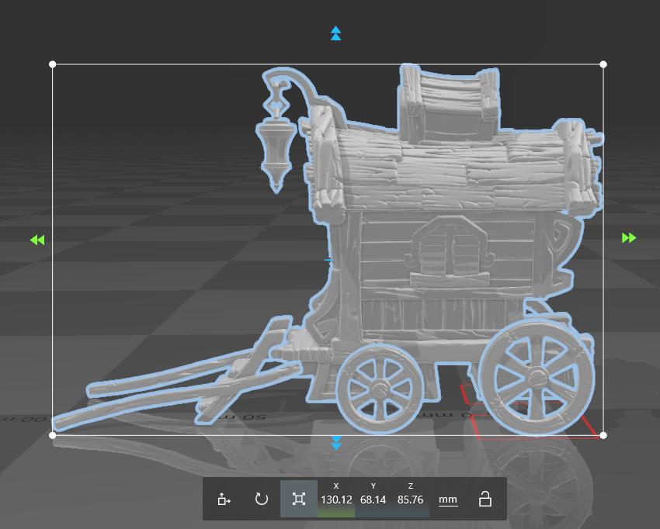
Task: Click the highlighted Scale tool icon
Action: coord(299,499)
